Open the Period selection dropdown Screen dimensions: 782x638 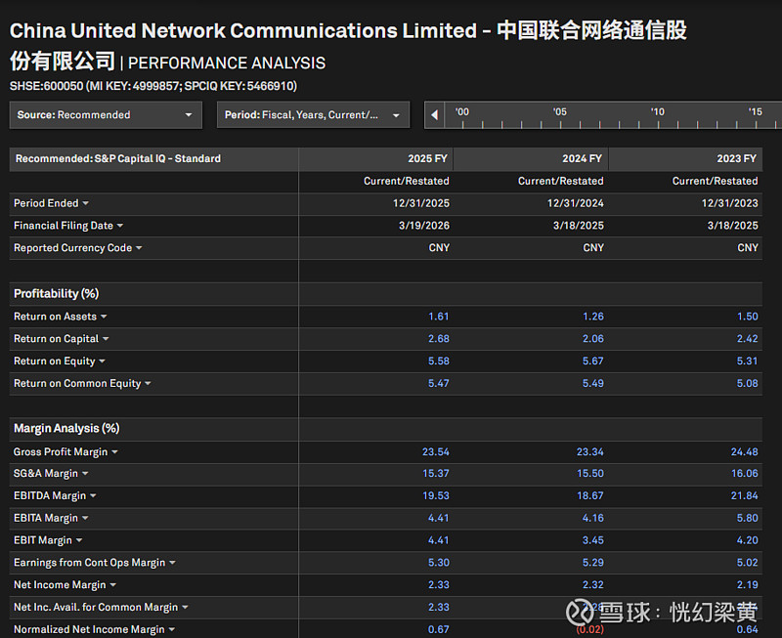pos(312,115)
